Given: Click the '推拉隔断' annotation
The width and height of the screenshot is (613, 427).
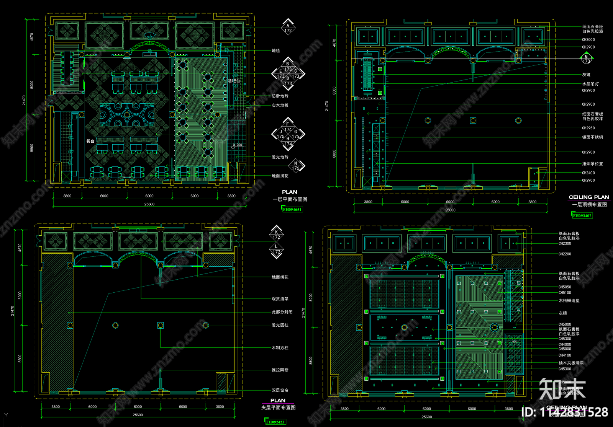Looking at the screenshot, I should click(x=280, y=370).
